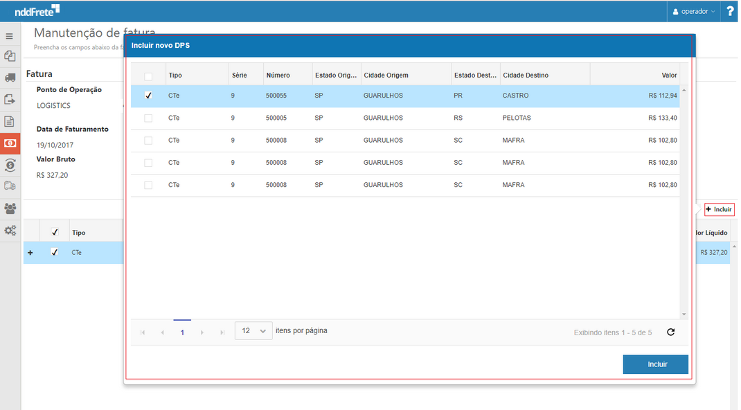Click the dialog list vertical scrollbar

coord(684,201)
